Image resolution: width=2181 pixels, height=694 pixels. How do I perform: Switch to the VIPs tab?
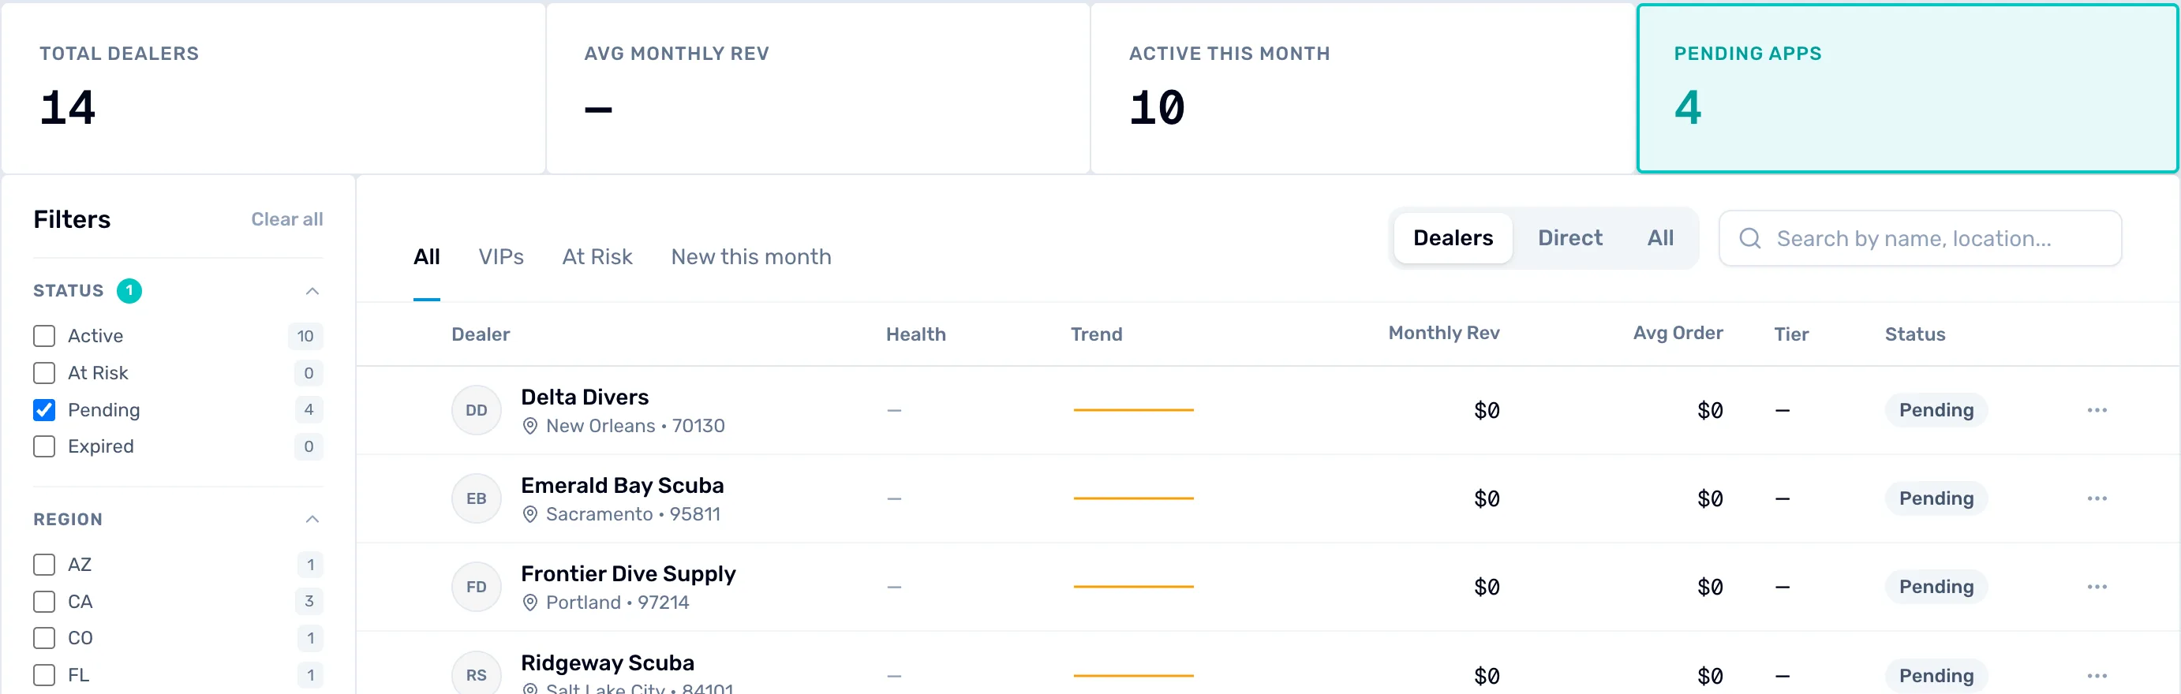click(x=500, y=256)
